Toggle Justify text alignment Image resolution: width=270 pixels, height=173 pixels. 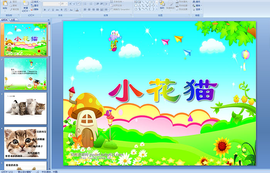[98, 10]
